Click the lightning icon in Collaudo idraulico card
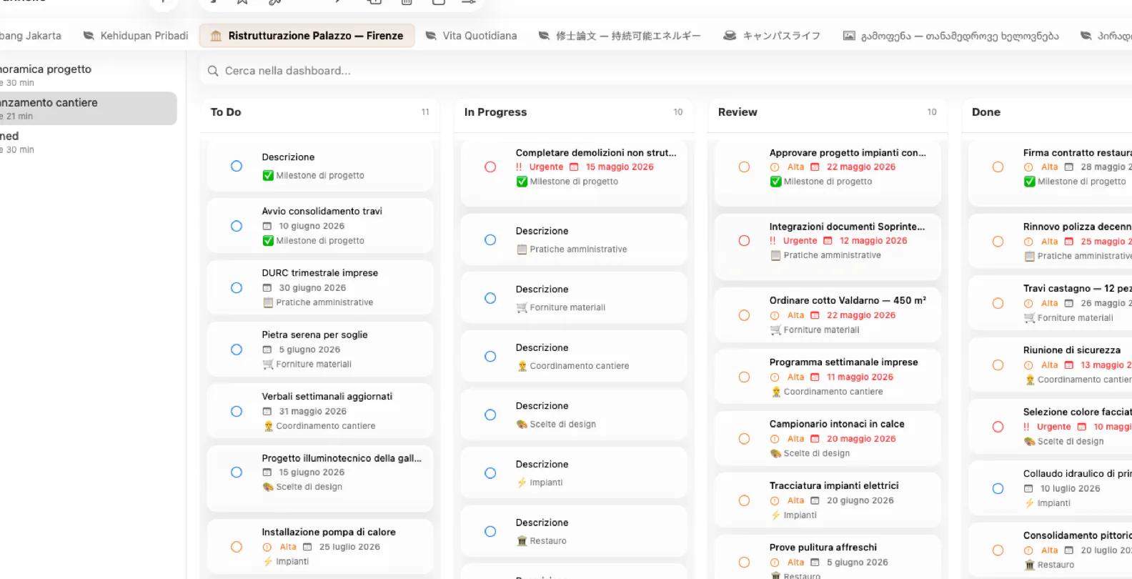The width and height of the screenshot is (1132, 579). pos(1029,503)
